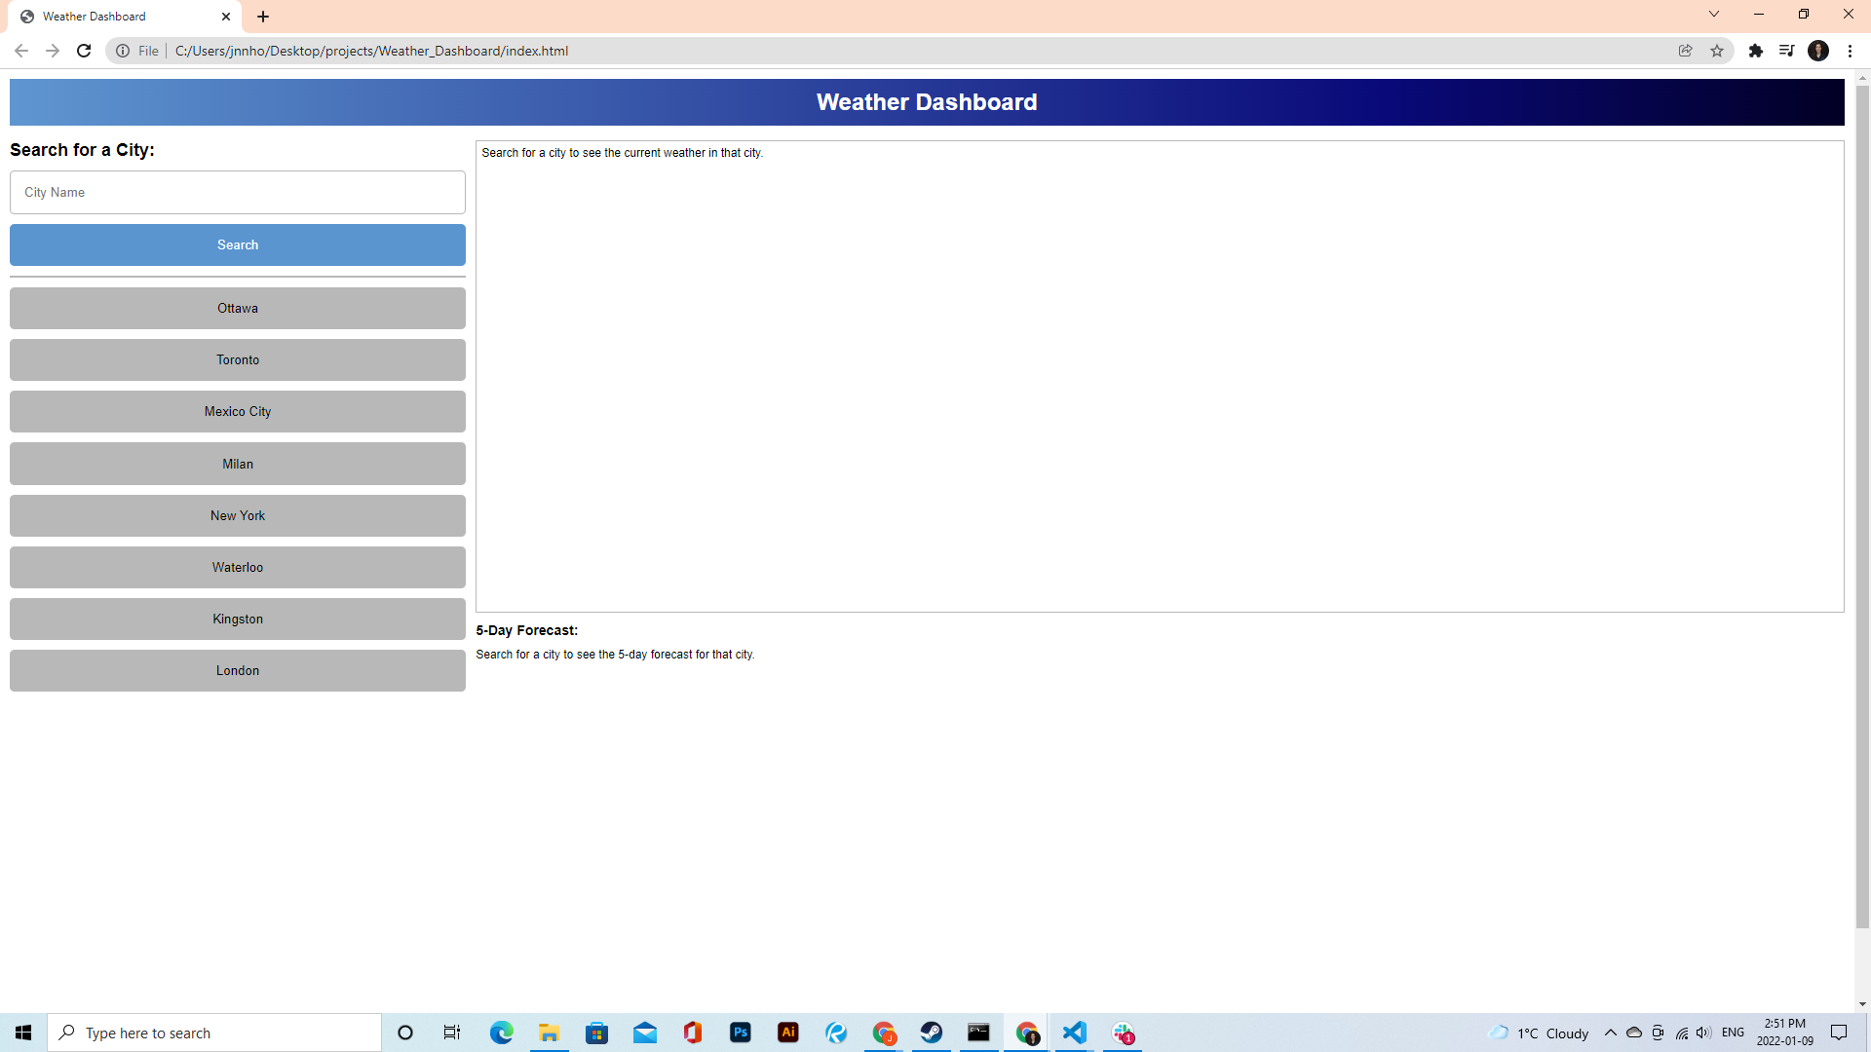Image resolution: width=1871 pixels, height=1052 pixels.
Task: Select Kingston from the search history
Action: click(x=238, y=620)
